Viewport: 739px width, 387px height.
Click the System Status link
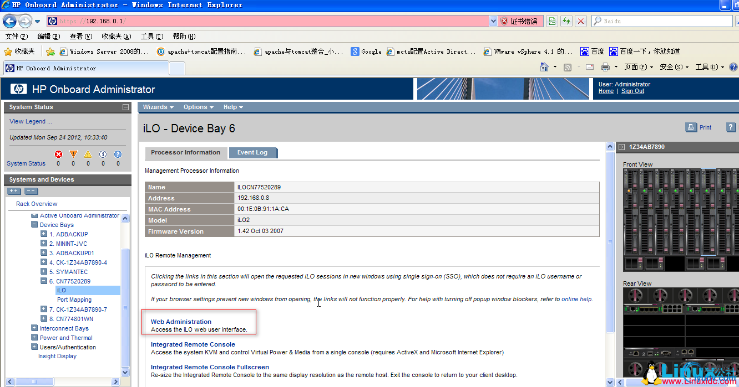[26, 163]
